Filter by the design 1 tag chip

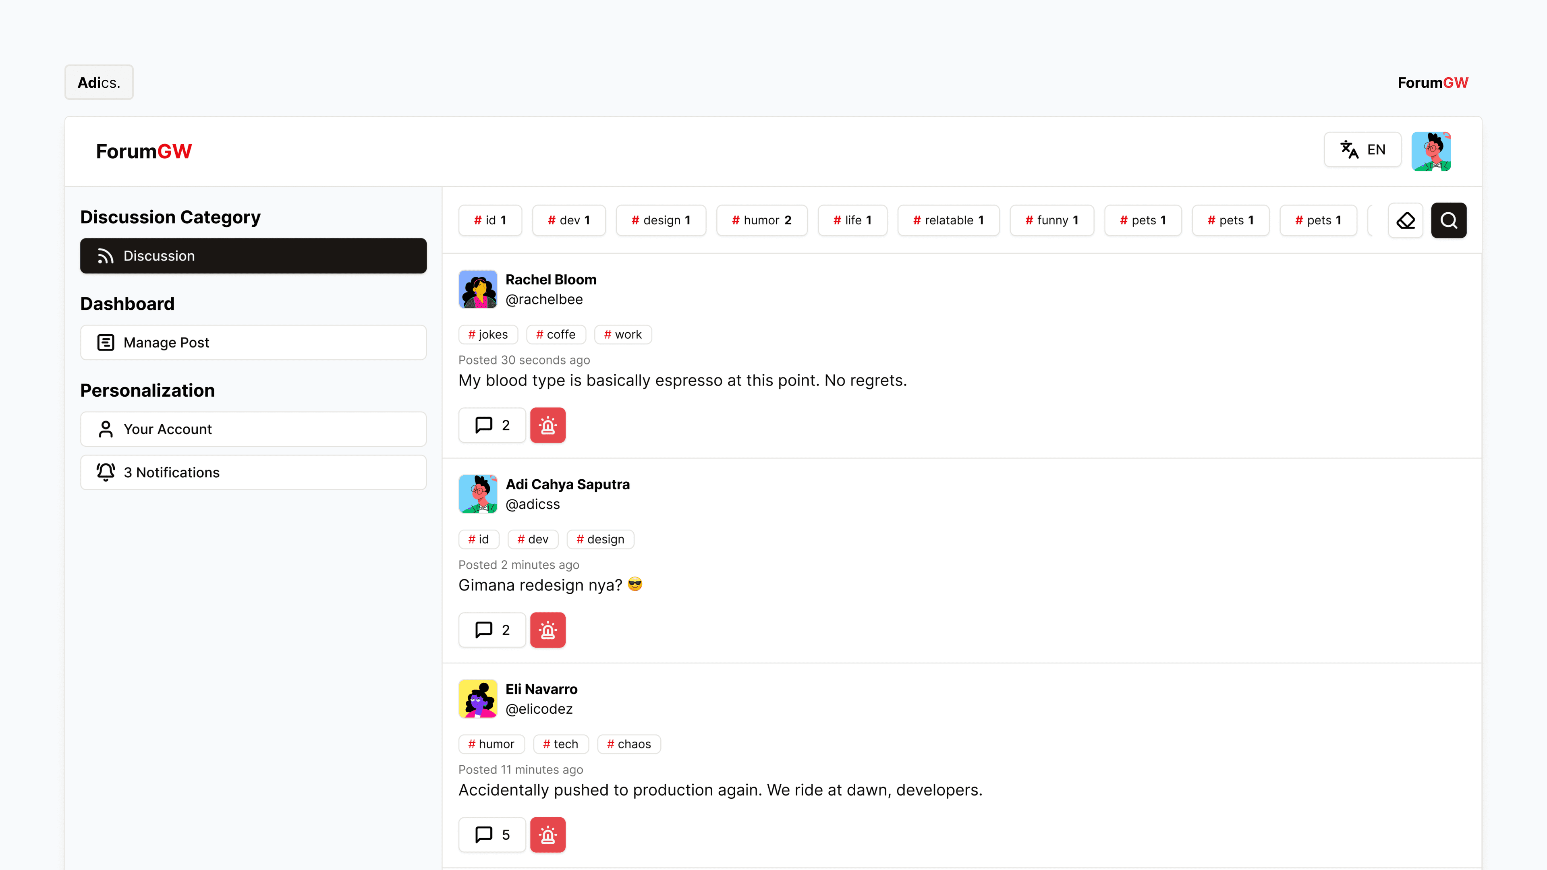pyautogui.click(x=661, y=220)
